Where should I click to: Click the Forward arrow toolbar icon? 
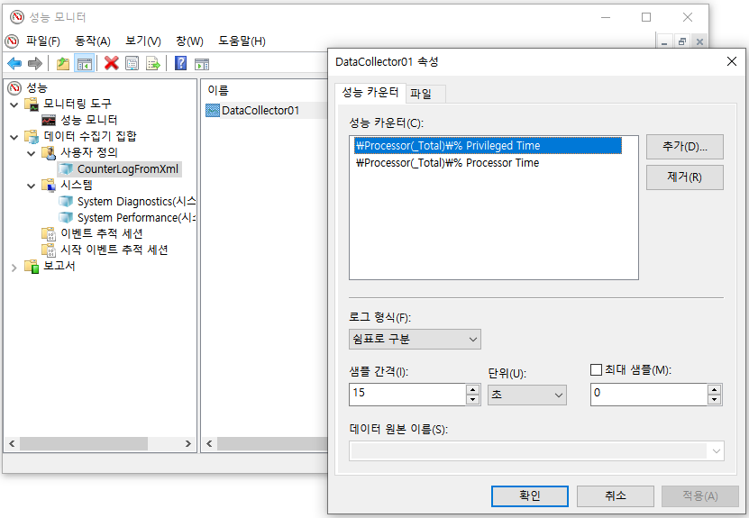[x=35, y=63]
